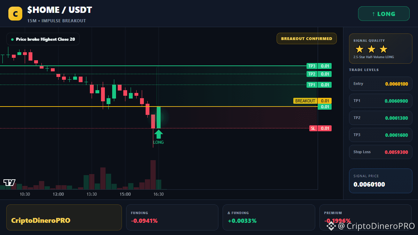Click the Signal Price 0.0060100 value
The image size is (418, 235).
pyautogui.click(x=369, y=185)
